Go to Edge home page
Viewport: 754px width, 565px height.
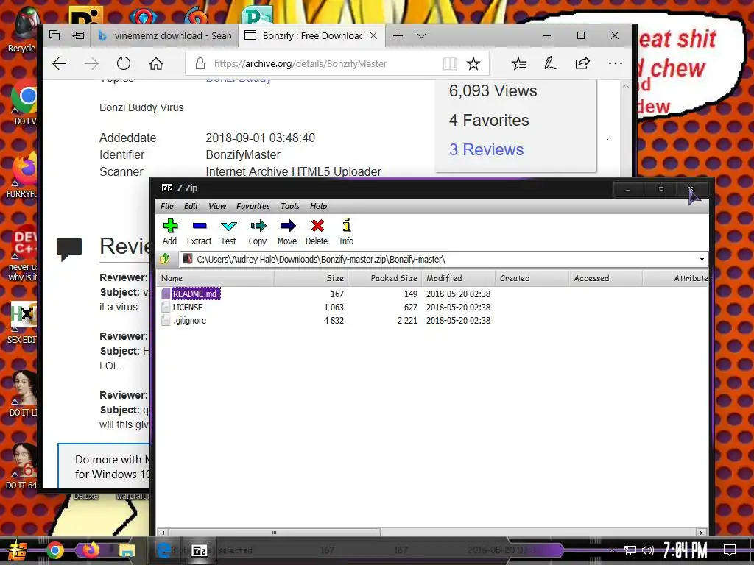point(156,63)
